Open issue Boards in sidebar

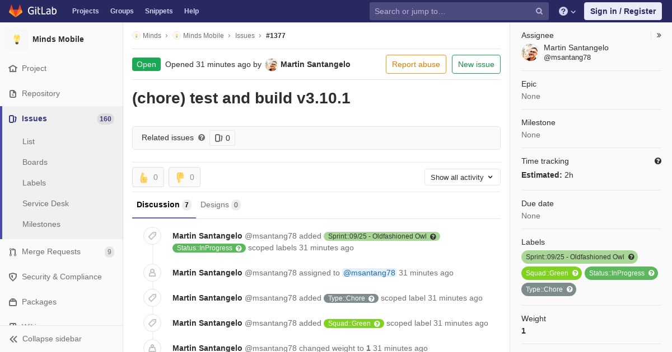[35, 162]
